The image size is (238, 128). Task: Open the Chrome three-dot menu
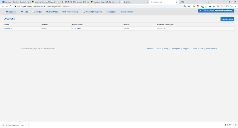(235, 7)
